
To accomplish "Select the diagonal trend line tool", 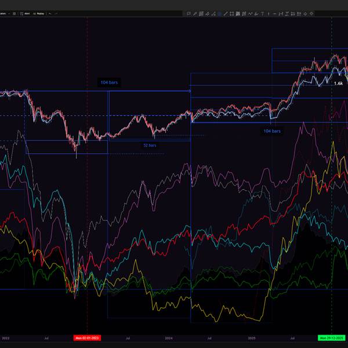I will 226,14.
